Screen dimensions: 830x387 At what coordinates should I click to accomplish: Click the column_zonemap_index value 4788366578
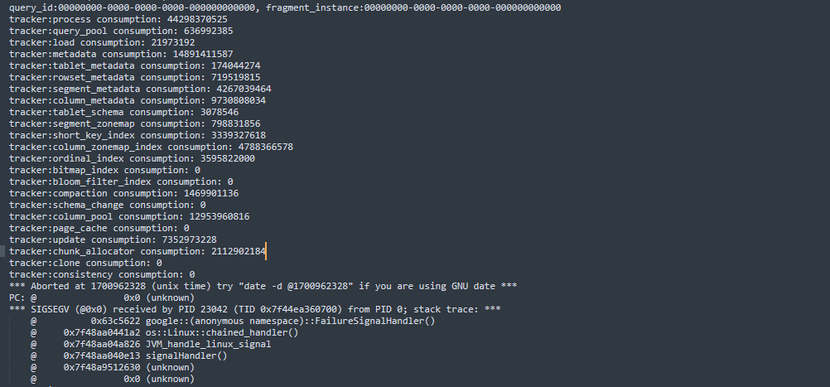(265, 148)
